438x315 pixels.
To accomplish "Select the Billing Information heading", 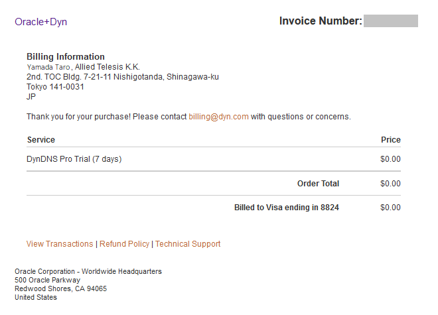I will [66, 57].
